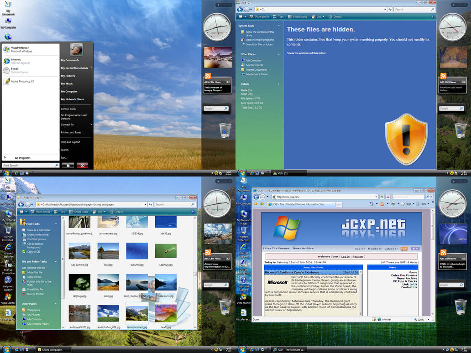Switch to Thumbnails view in Mixed Wallpapers window
471x353 pixels.
(x=43, y=213)
